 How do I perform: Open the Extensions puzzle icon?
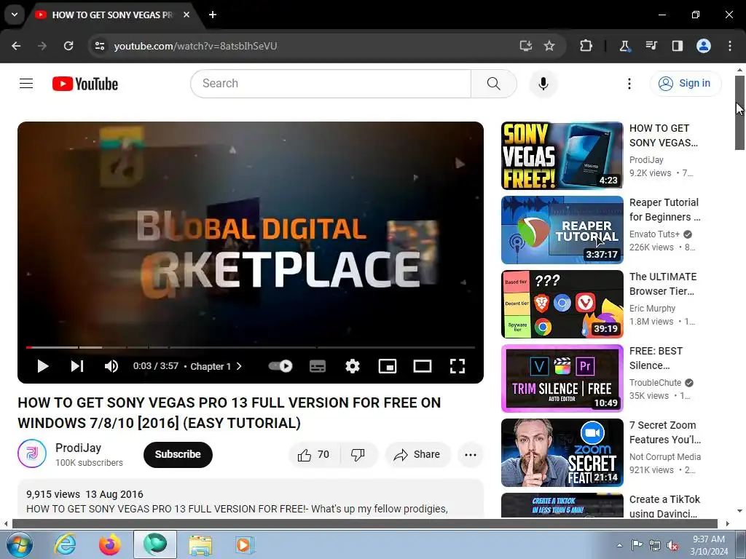click(x=586, y=46)
